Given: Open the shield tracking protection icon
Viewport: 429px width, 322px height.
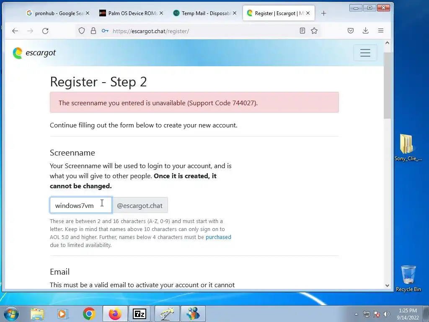Looking at the screenshot, I should [82, 31].
